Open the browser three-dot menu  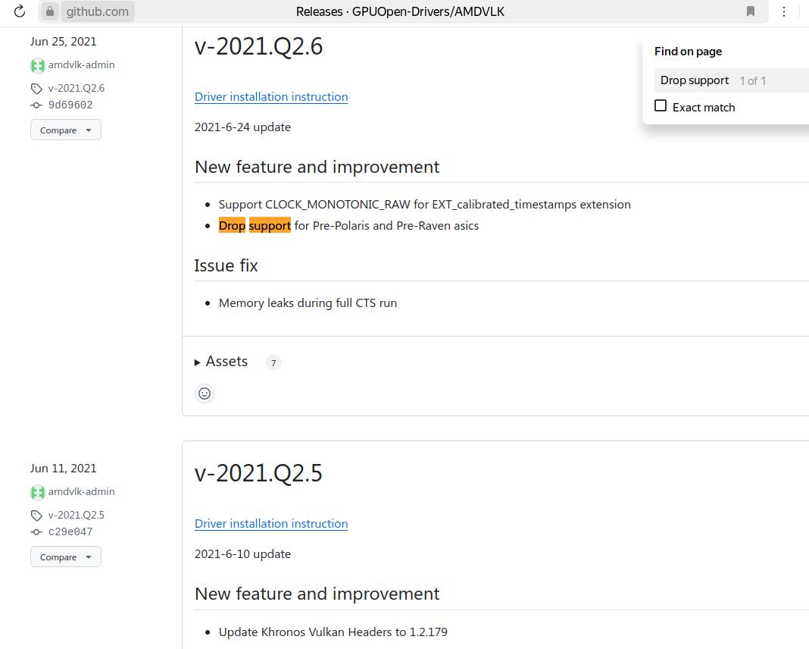point(784,11)
